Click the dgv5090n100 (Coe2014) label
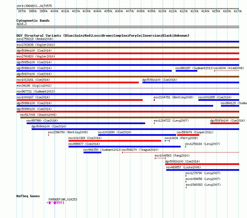Screen dimensions: 247x218 49,126
